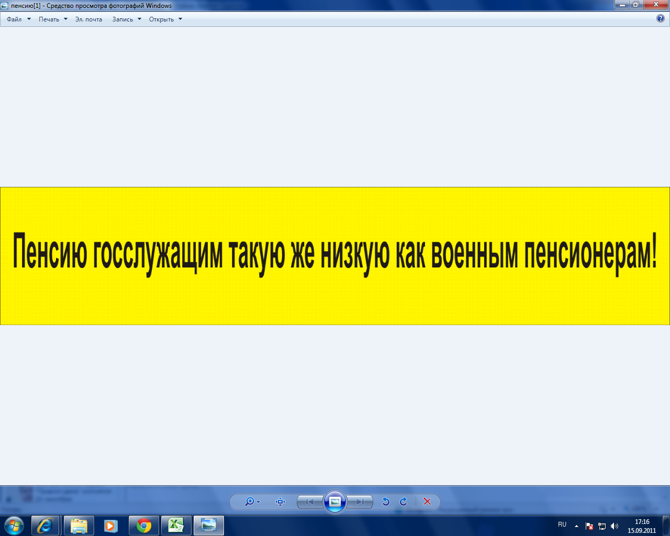
Task: Open the zoom magnifier control
Action: pyautogui.click(x=250, y=501)
